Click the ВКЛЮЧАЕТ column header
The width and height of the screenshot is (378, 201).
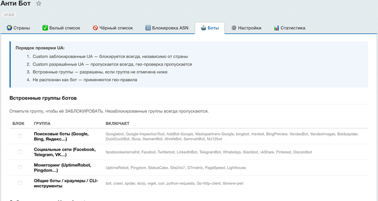tap(117, 123)
